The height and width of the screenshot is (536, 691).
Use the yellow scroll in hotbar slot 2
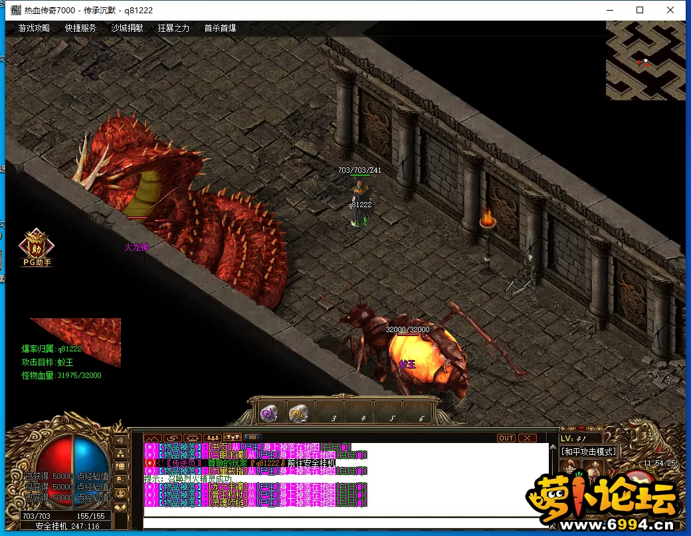pyautogui.click(x=299, y=413)
